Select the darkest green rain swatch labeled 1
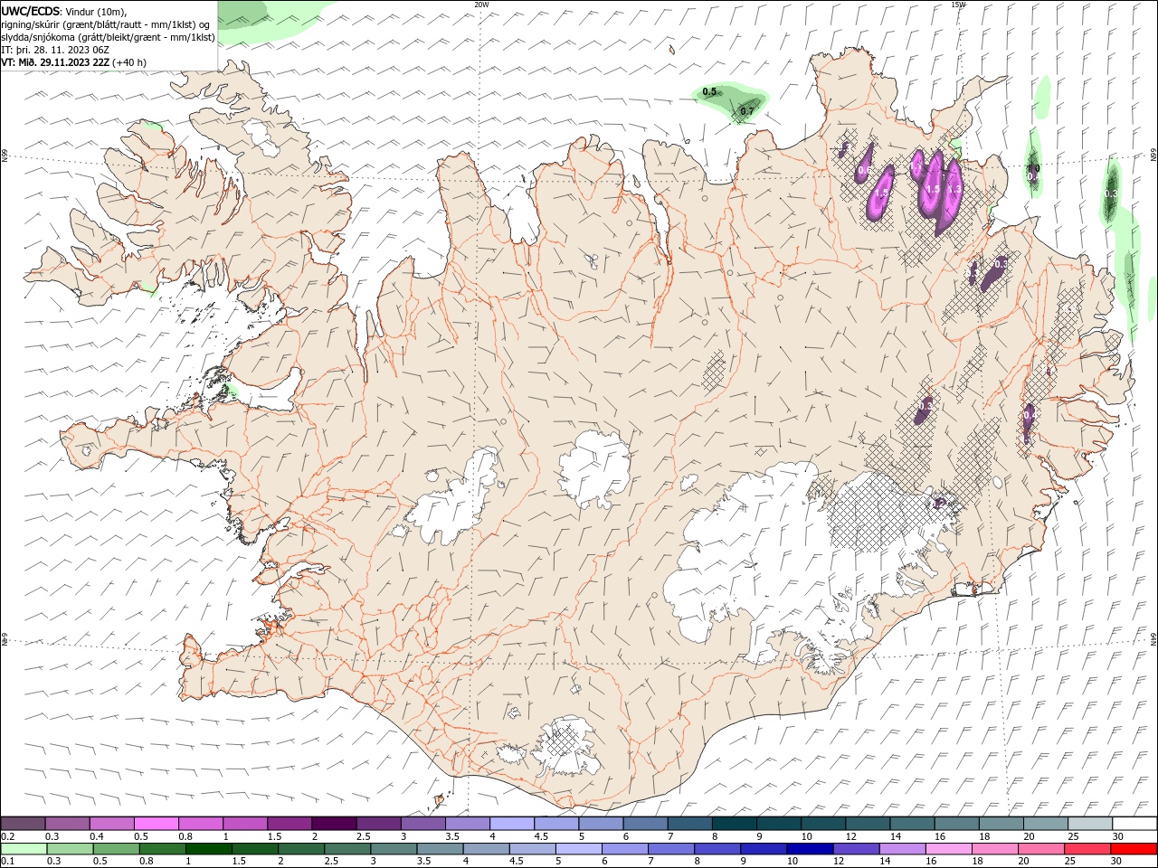Viewport: 1158px width, 868px height. [208, 849]
